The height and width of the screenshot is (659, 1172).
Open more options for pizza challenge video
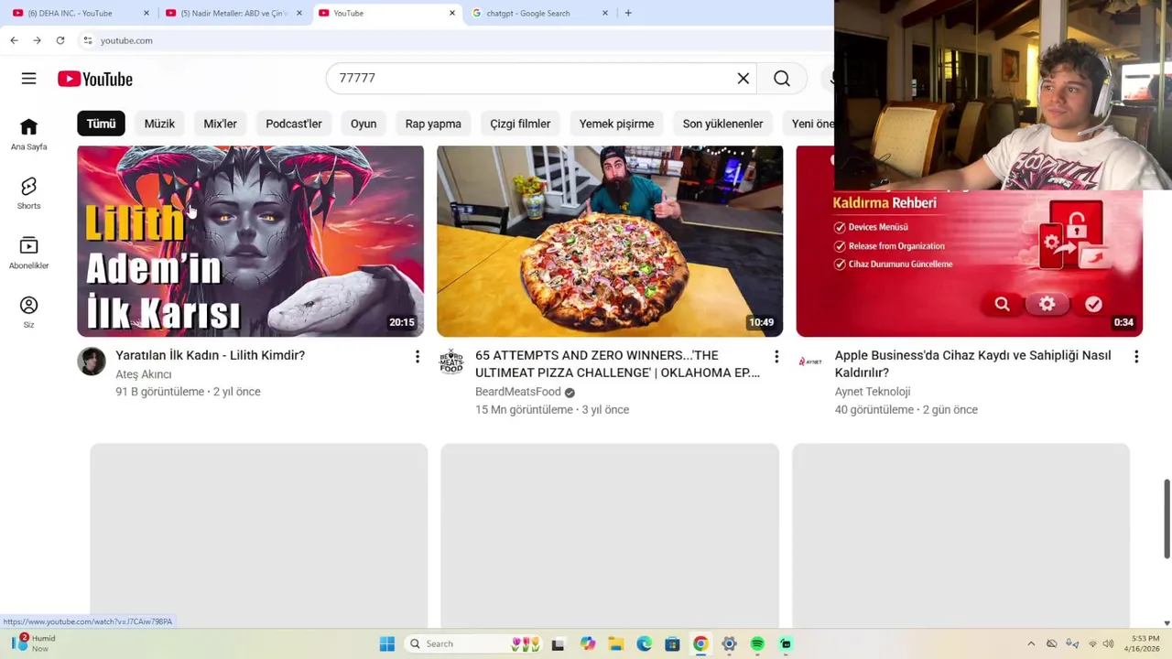pos(776,357)
